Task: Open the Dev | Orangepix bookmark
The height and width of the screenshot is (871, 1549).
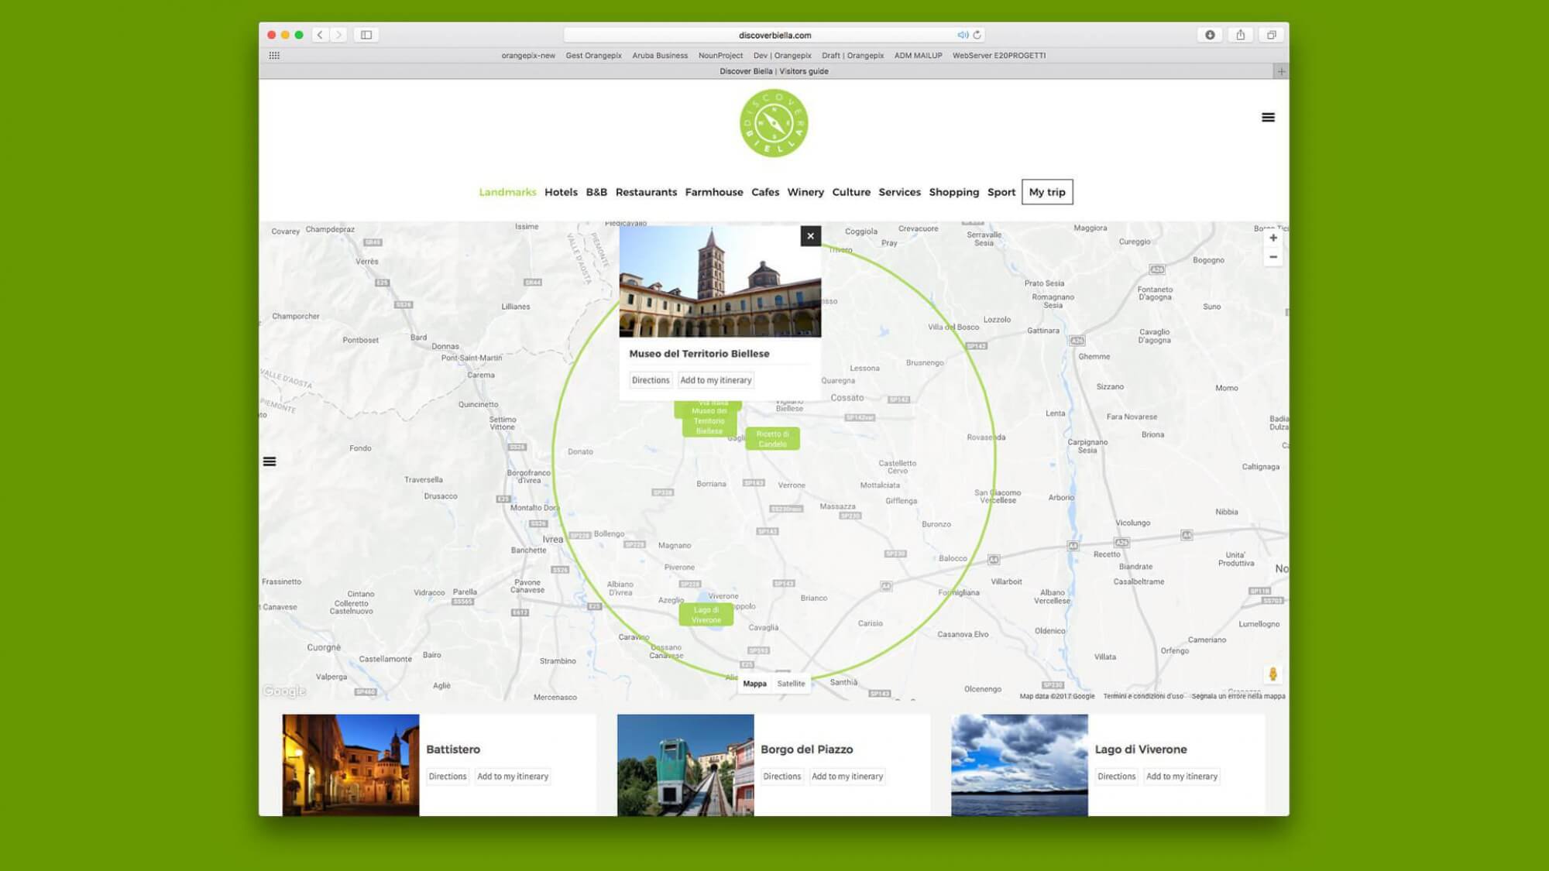Action: (x=782, y=56)
